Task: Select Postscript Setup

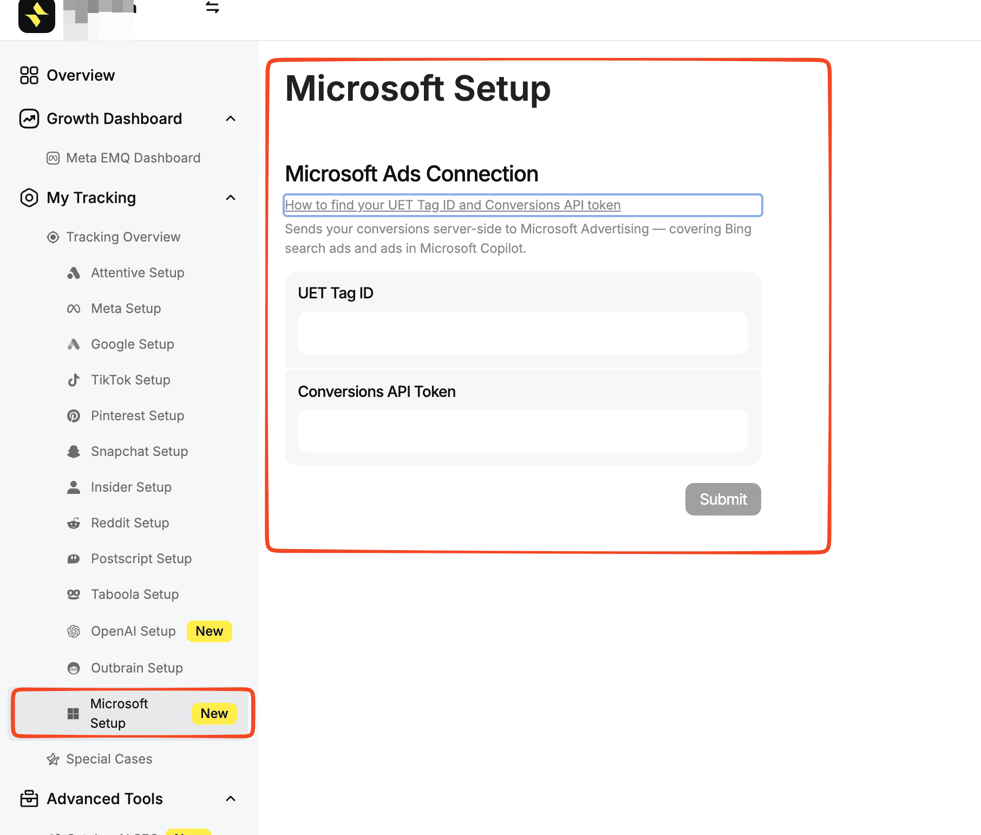Action: [x=141, y=559]
